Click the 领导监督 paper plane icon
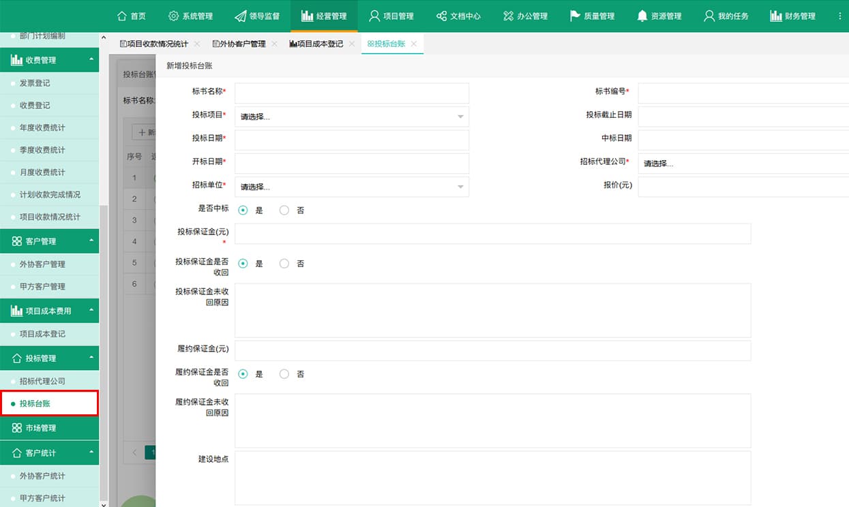Image resolution: width=849 pixels, height=507 pixels. click(240, 16)
